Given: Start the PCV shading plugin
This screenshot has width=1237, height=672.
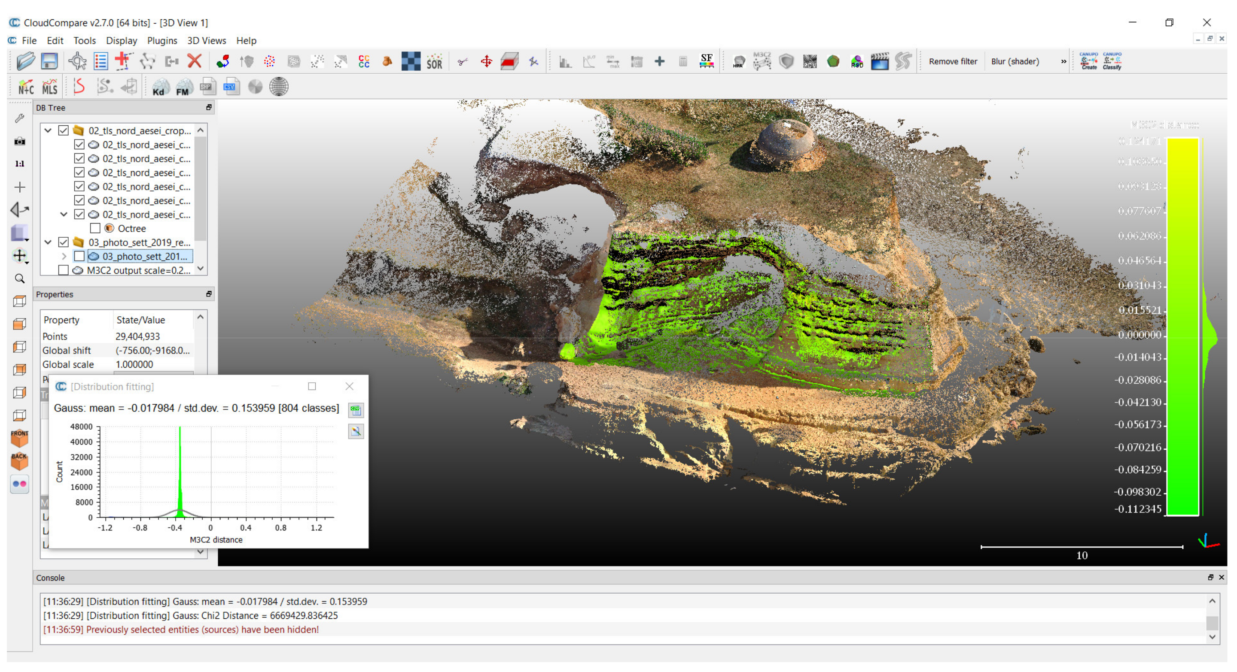Looking at the screenshot, I should (x=810, y=61).
